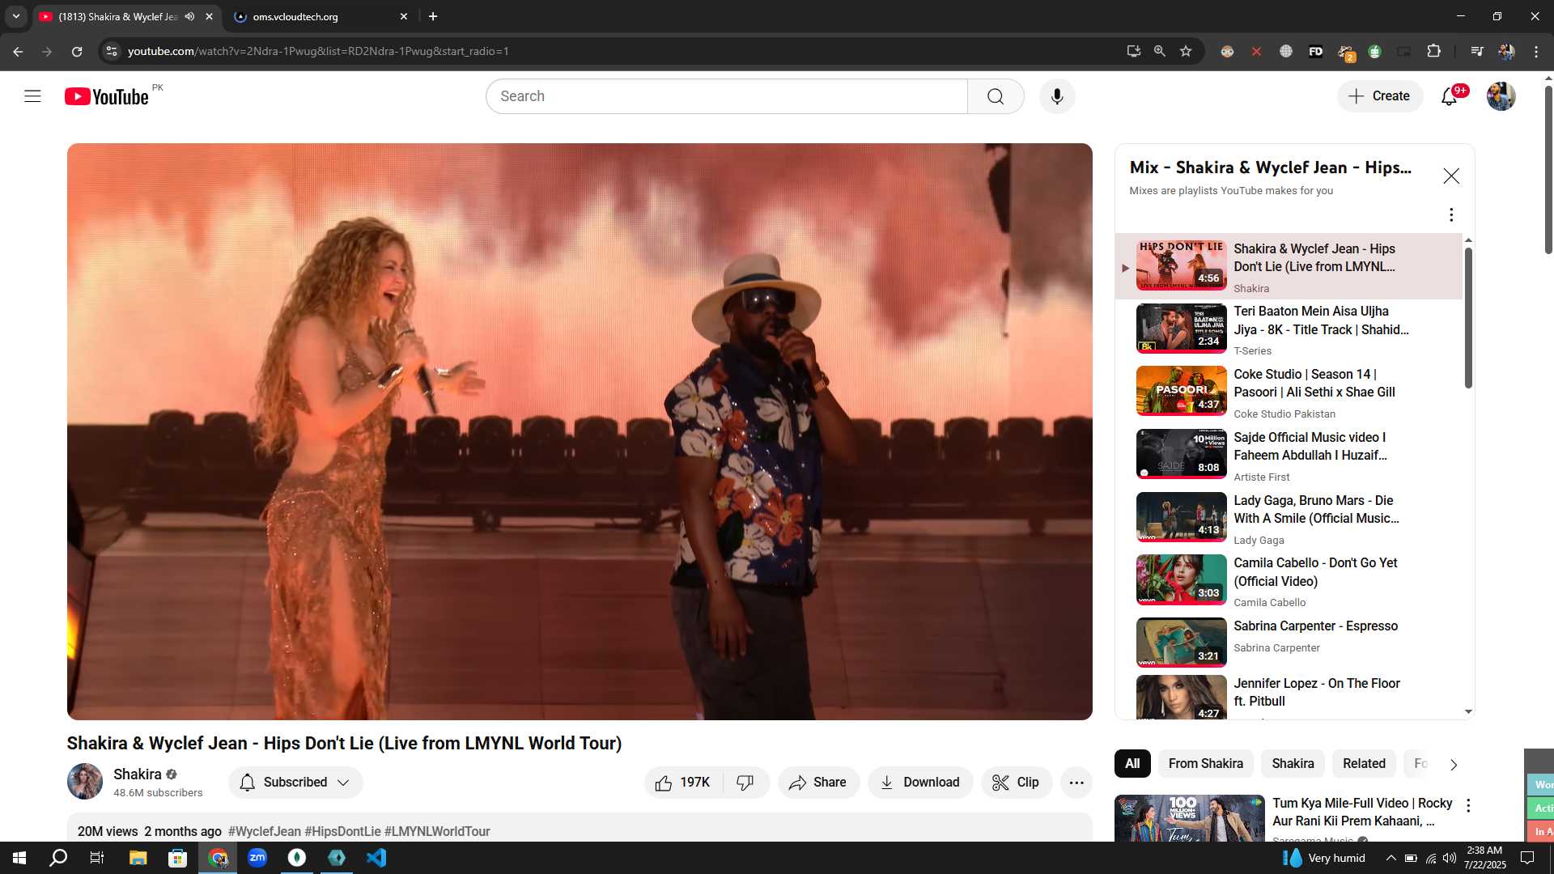1554x874 pixels.
Task: Open FD extension icon
Action: [x=1316, y=51]
